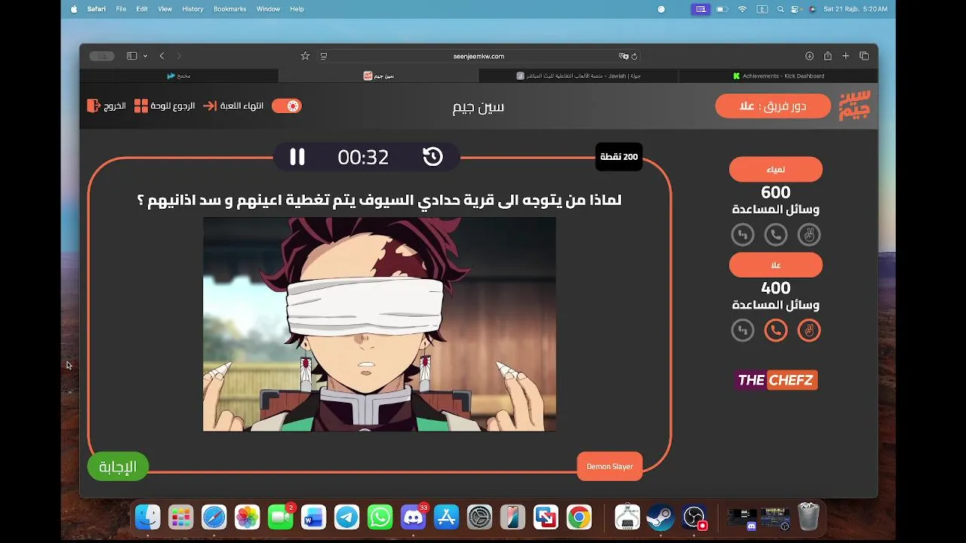Open the Window menu
This screenshot has width=966, height=543.
pyautogui.click(x=268, y=9)
